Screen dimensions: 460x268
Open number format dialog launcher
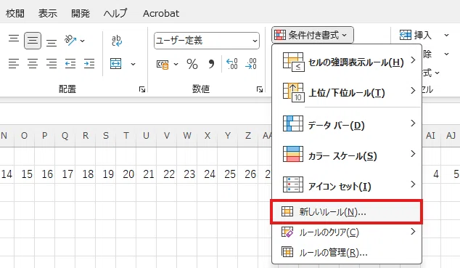[x=260, y=89]
